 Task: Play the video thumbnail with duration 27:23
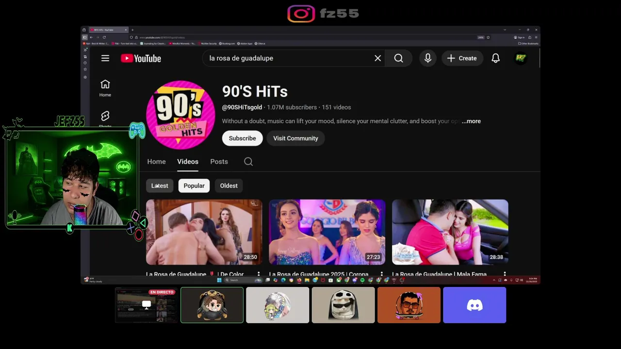click(327, 232)
